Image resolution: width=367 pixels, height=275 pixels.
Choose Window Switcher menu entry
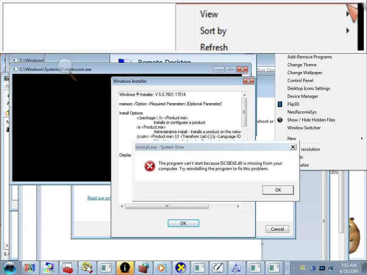304,128
